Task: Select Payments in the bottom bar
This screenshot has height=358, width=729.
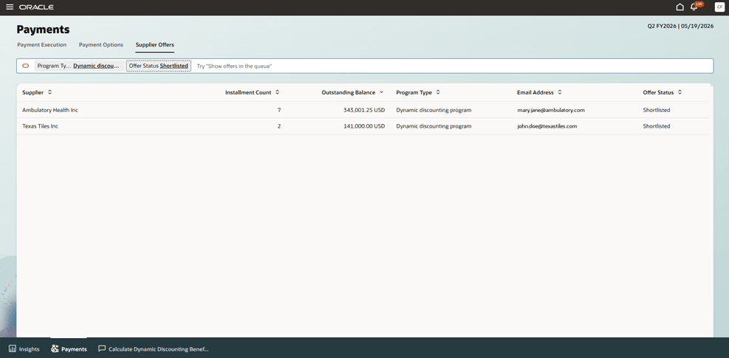Action: (x=69, y=349)
